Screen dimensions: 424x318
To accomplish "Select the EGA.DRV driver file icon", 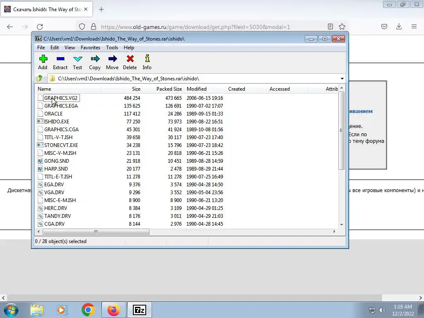I will pos(40,184).
